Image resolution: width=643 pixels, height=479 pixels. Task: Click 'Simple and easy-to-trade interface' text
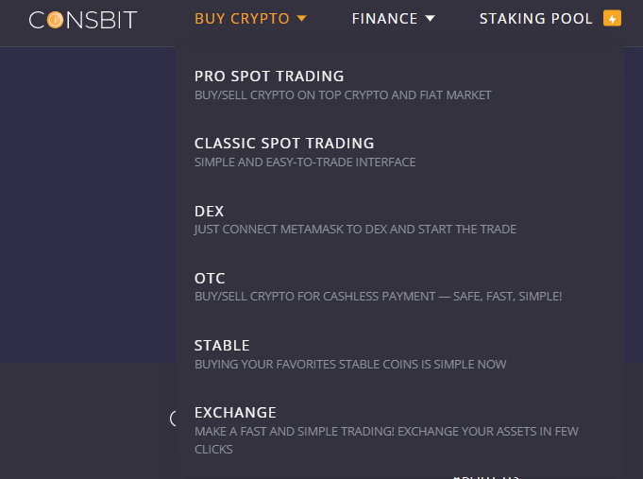[x=305, y=163]
